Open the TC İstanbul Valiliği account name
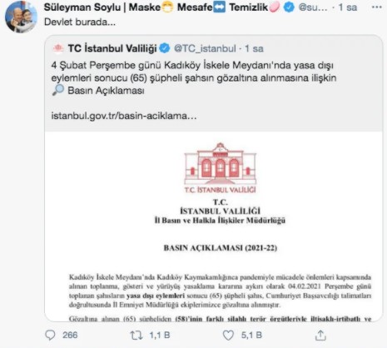 (112, 48)
